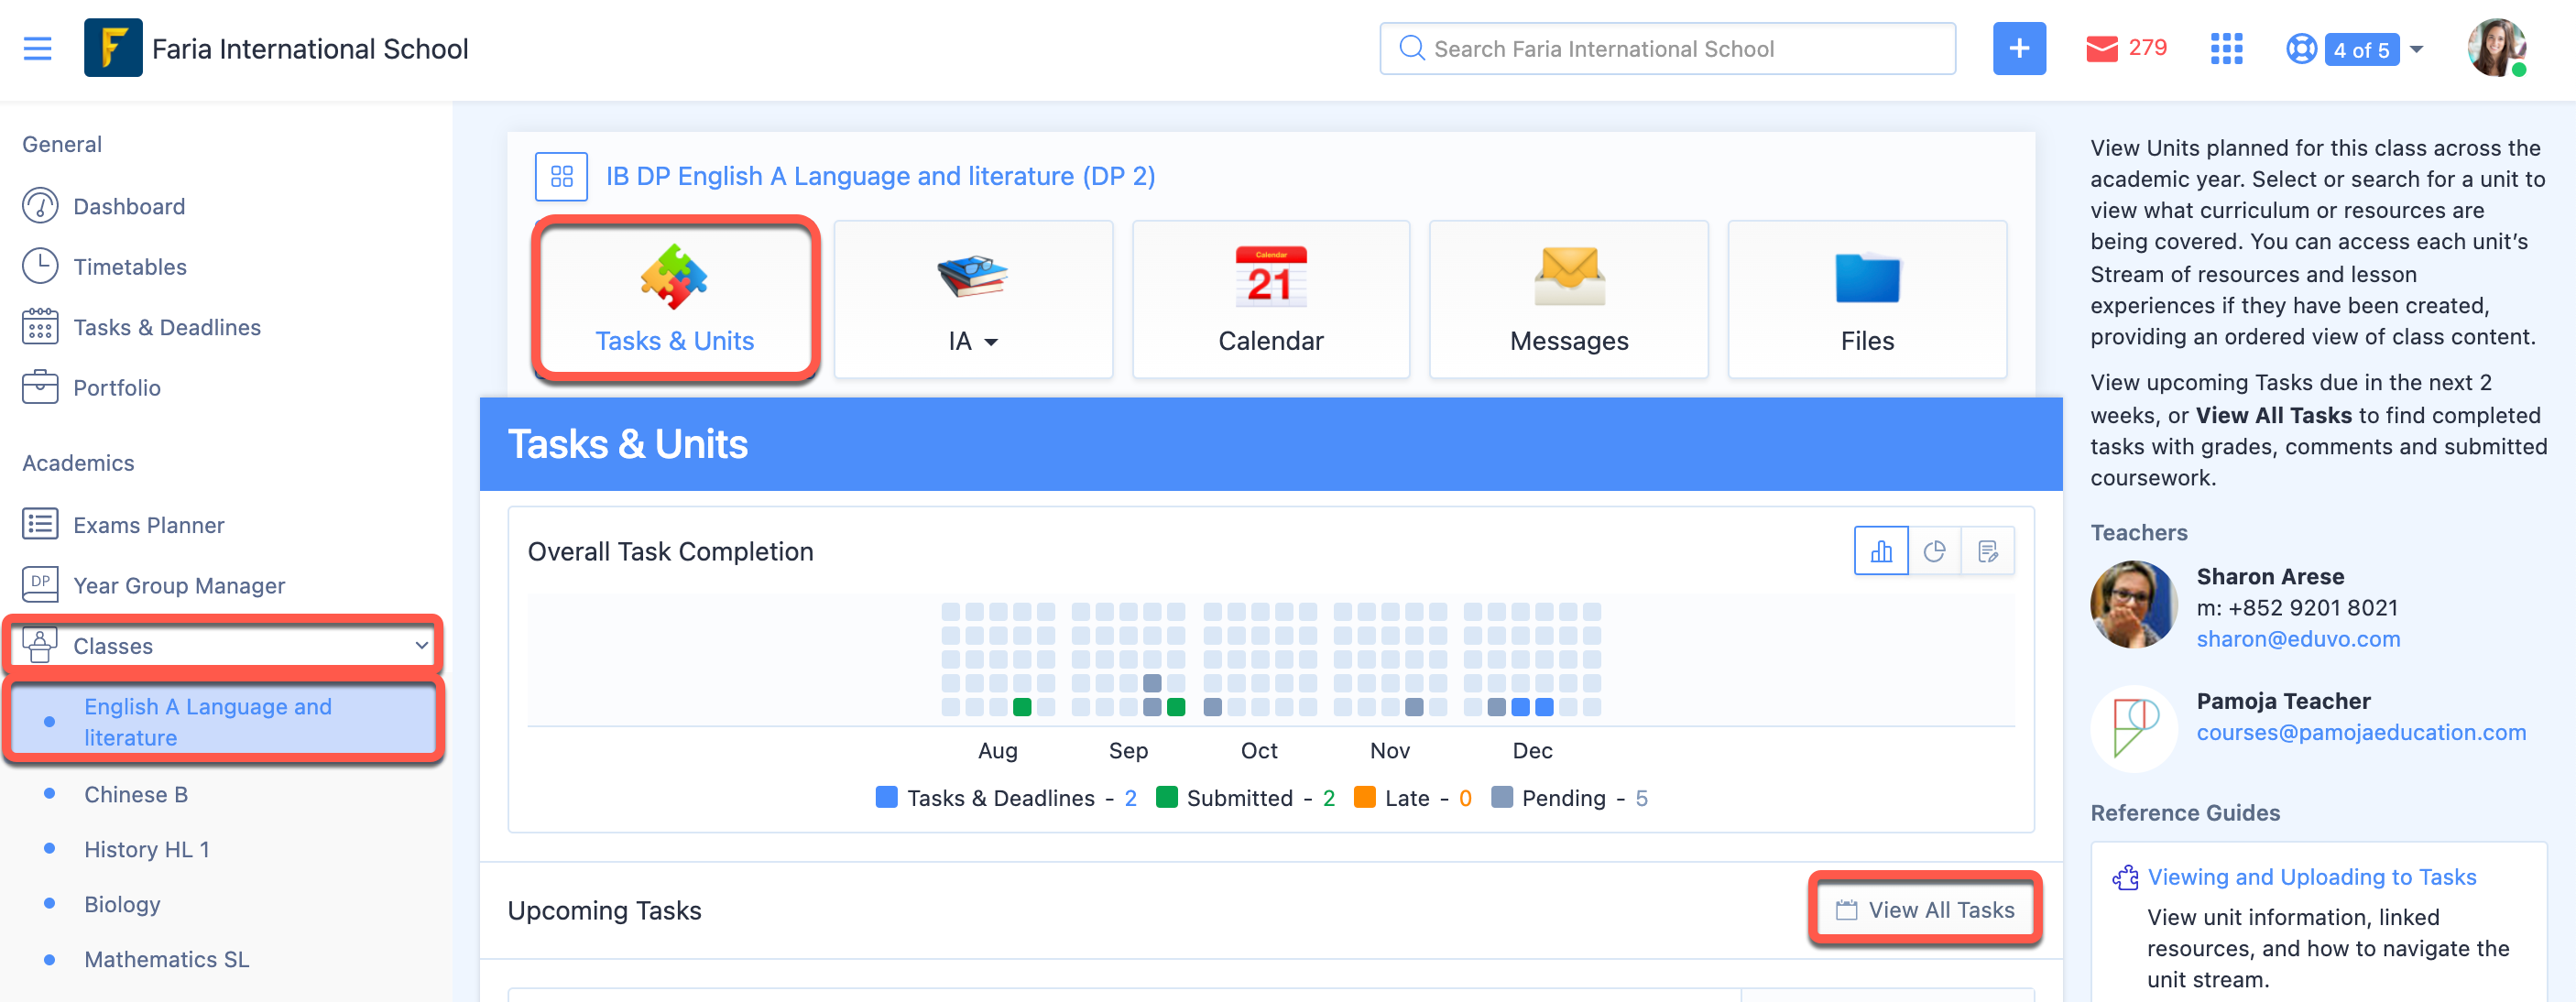Image resolution: width=2576 pixels, height=1002 pixels.
Task: Click the Exams Planner list icon
Action: point(40,524)
